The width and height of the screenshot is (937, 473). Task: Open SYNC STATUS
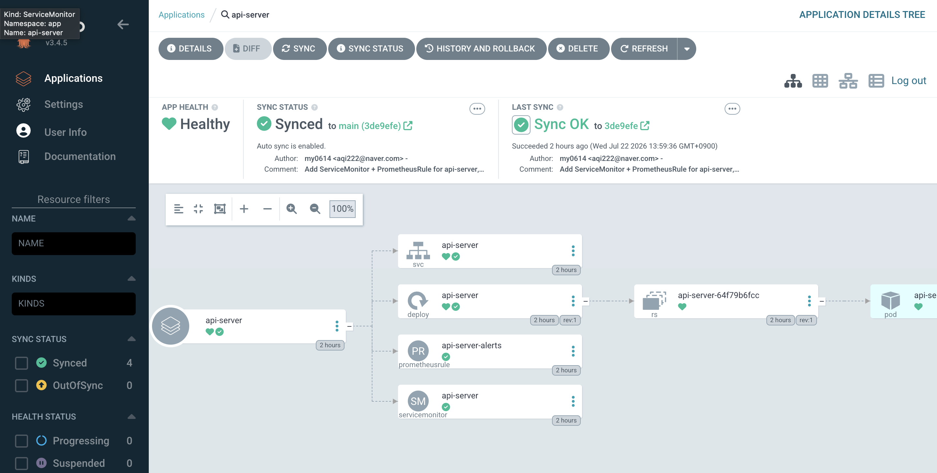[371, 49]
